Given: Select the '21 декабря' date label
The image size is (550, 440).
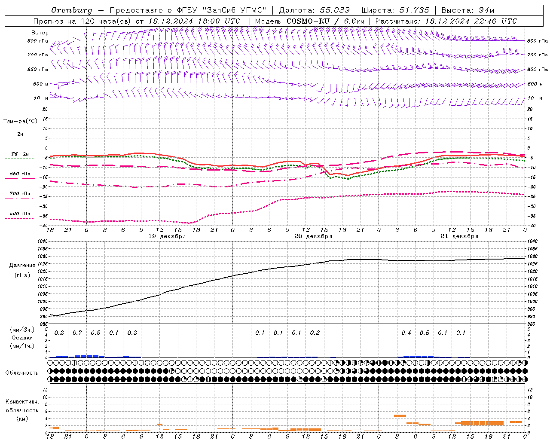Looking at the screenshot, I should tap(459, 236).
